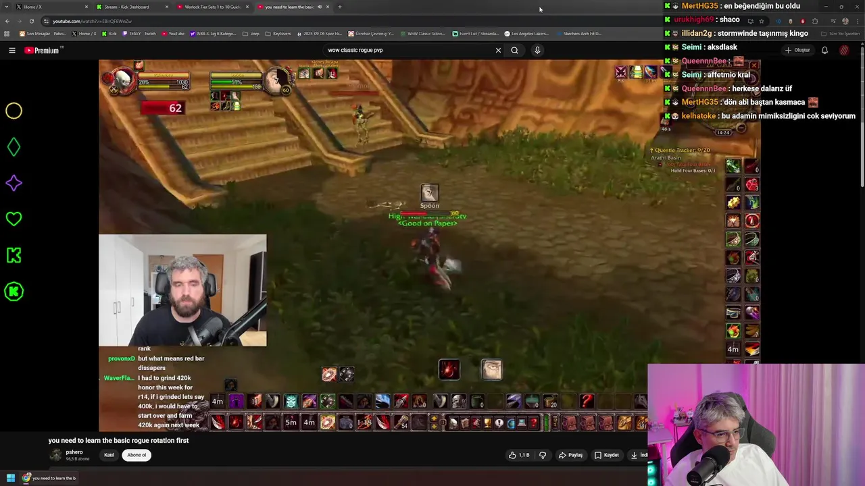This screenshot has height=486, width=865.
Task: Open the Windows Start menu
Action: (x=11, y=478)
